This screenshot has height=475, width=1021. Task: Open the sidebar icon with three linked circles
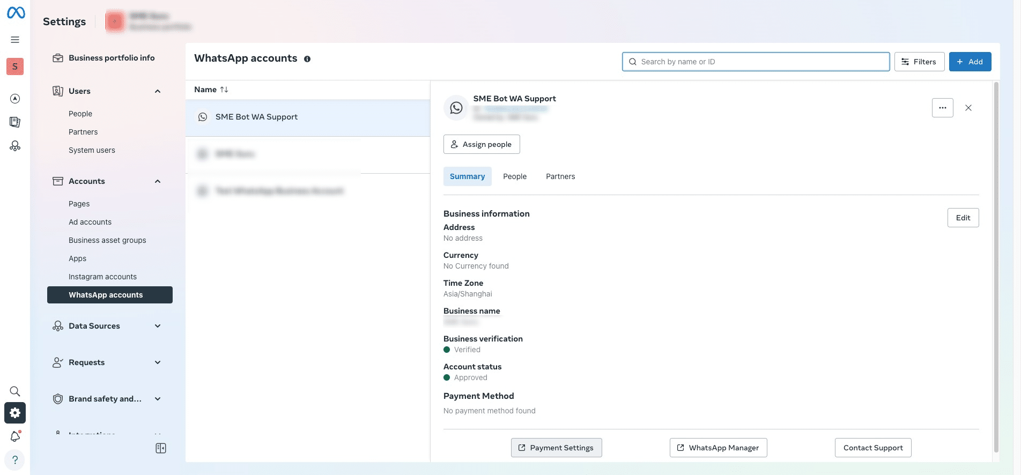click(x=15, y=146)
